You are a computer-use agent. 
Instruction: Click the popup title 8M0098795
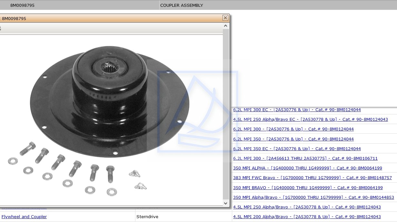click(x=14, y=19)
